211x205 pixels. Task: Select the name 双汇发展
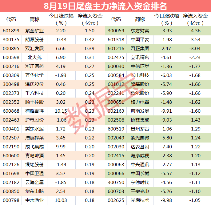(x=34, y=49)
